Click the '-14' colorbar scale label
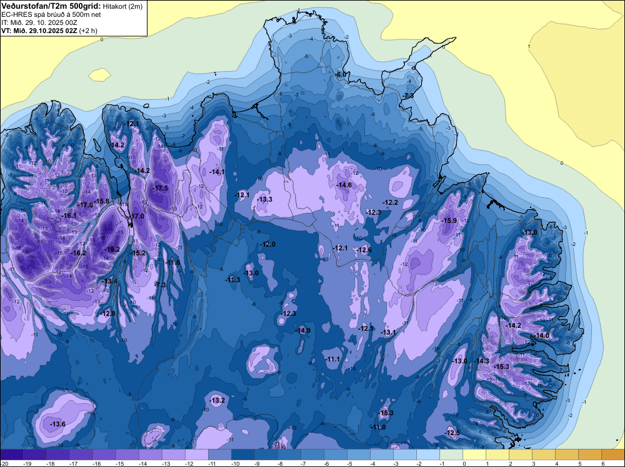Viewport: 625px width, 467px height. (143, 463)
